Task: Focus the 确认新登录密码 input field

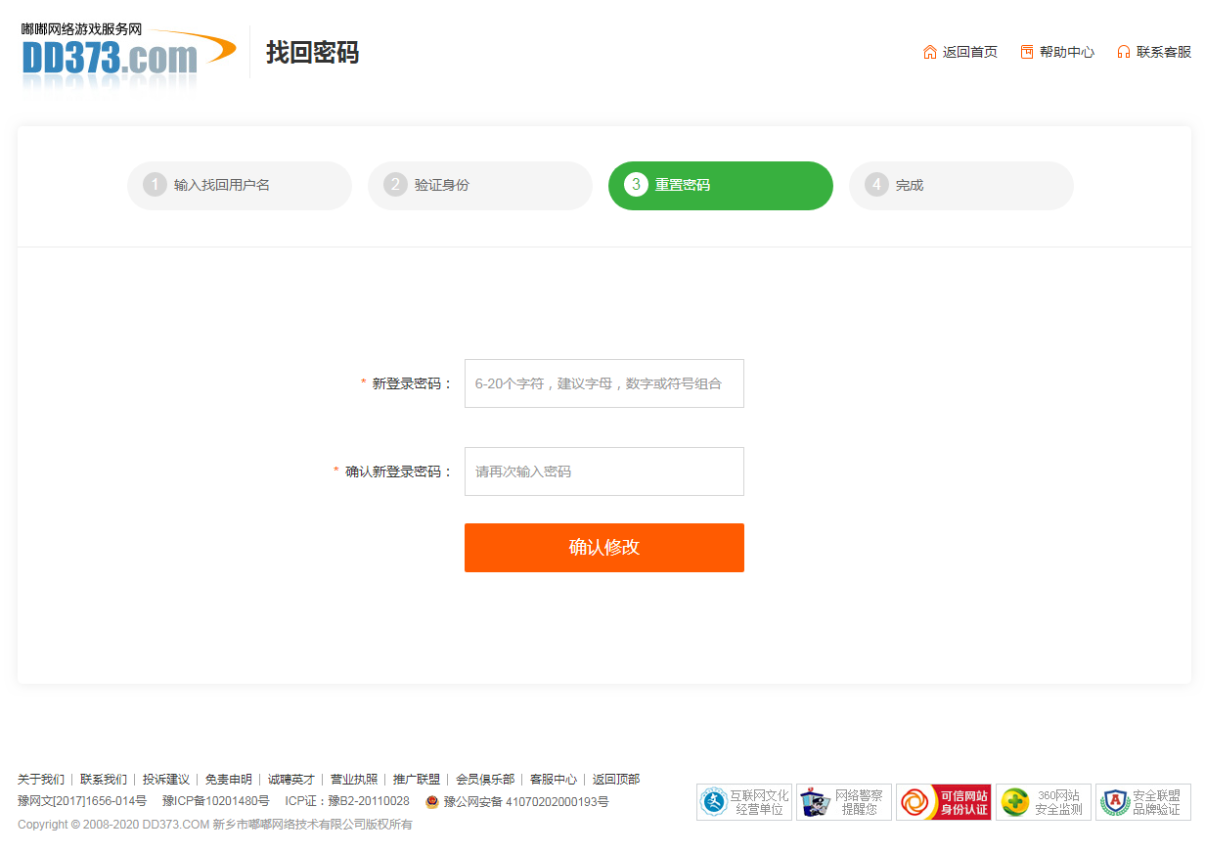Action: 604,471
